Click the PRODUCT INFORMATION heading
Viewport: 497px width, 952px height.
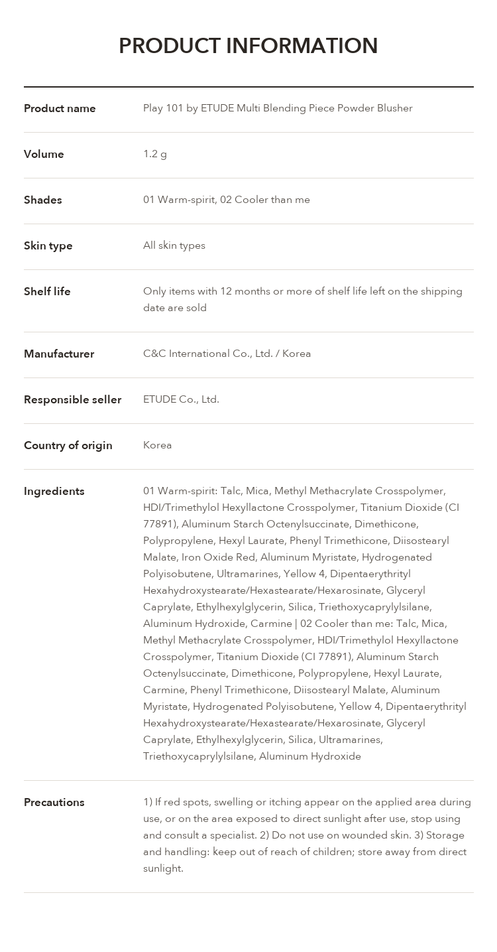(x=248, y=46)
